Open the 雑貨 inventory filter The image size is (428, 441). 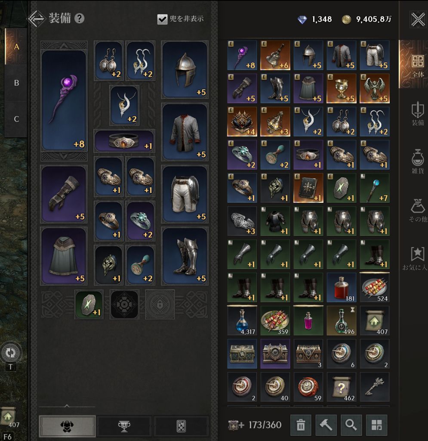418,162
